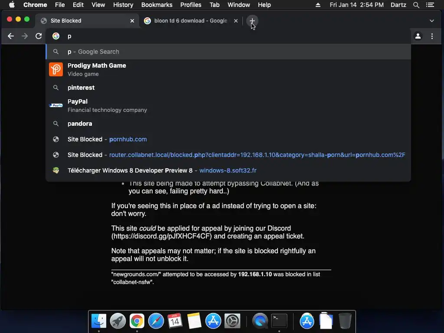Choose Prodigy Math Game suggestion
This screenshot has width=444, height=333.
228,70
